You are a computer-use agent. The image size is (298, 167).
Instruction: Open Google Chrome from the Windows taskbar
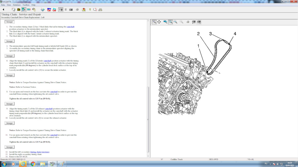(33, 164)
